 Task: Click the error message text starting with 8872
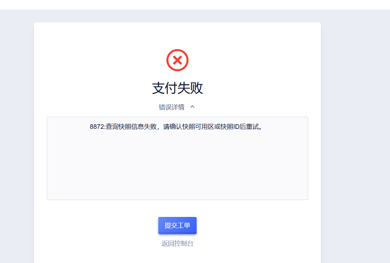click(x=176, y=127)
